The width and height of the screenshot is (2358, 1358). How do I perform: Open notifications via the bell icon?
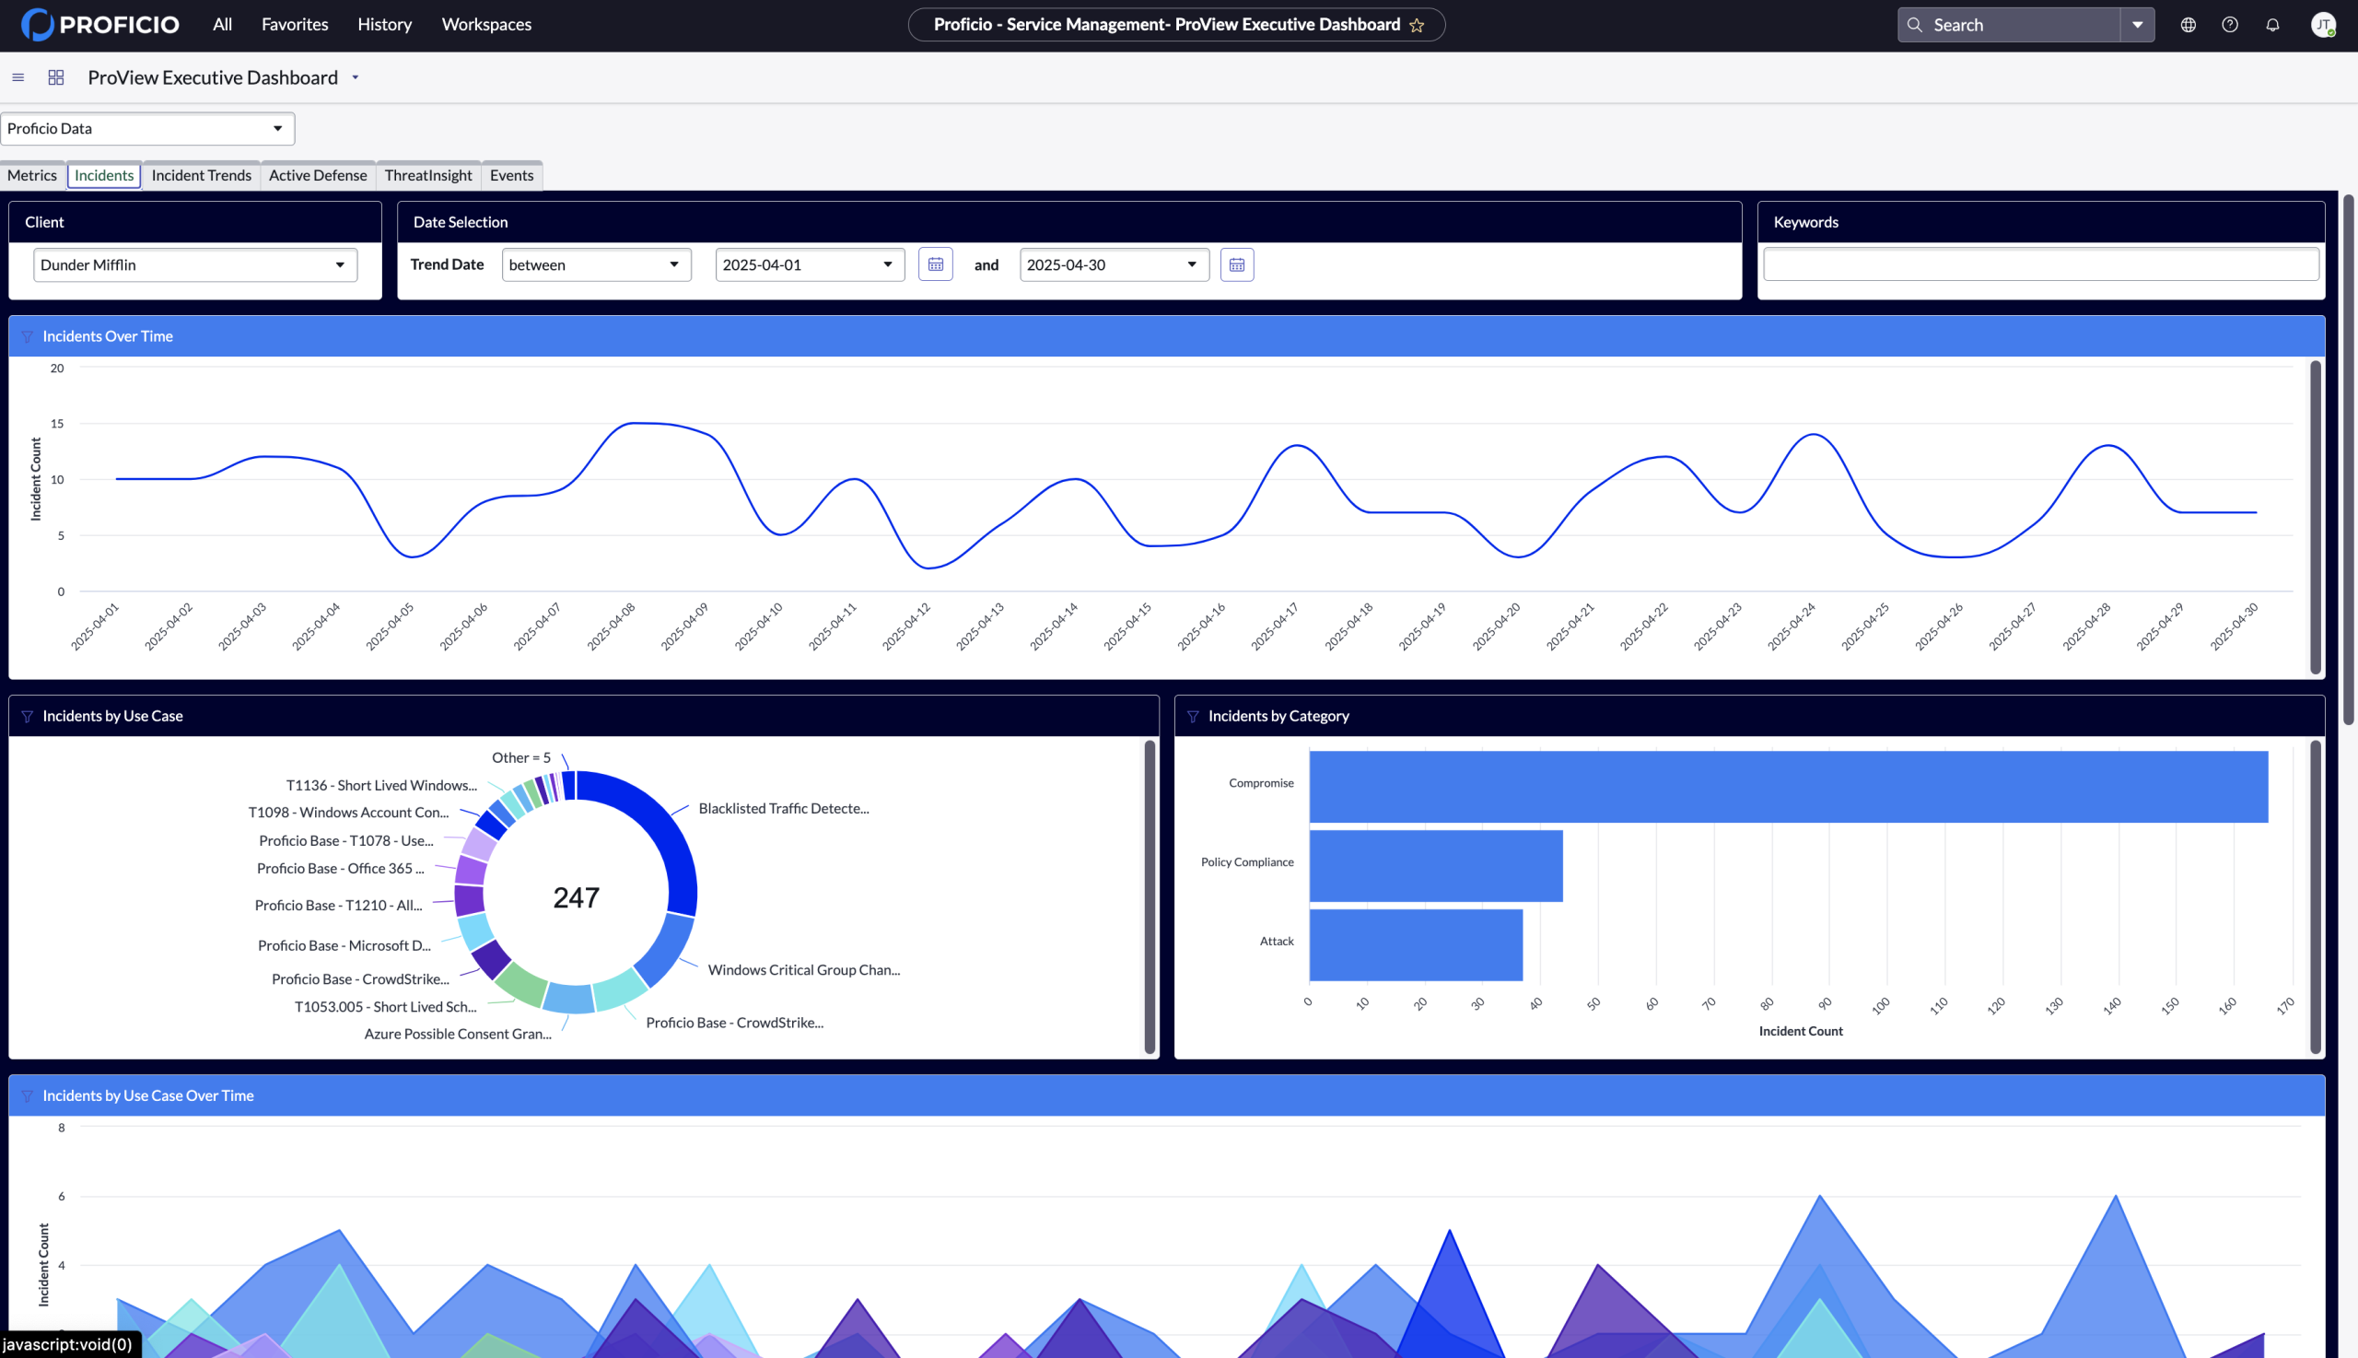(2272, 24)
